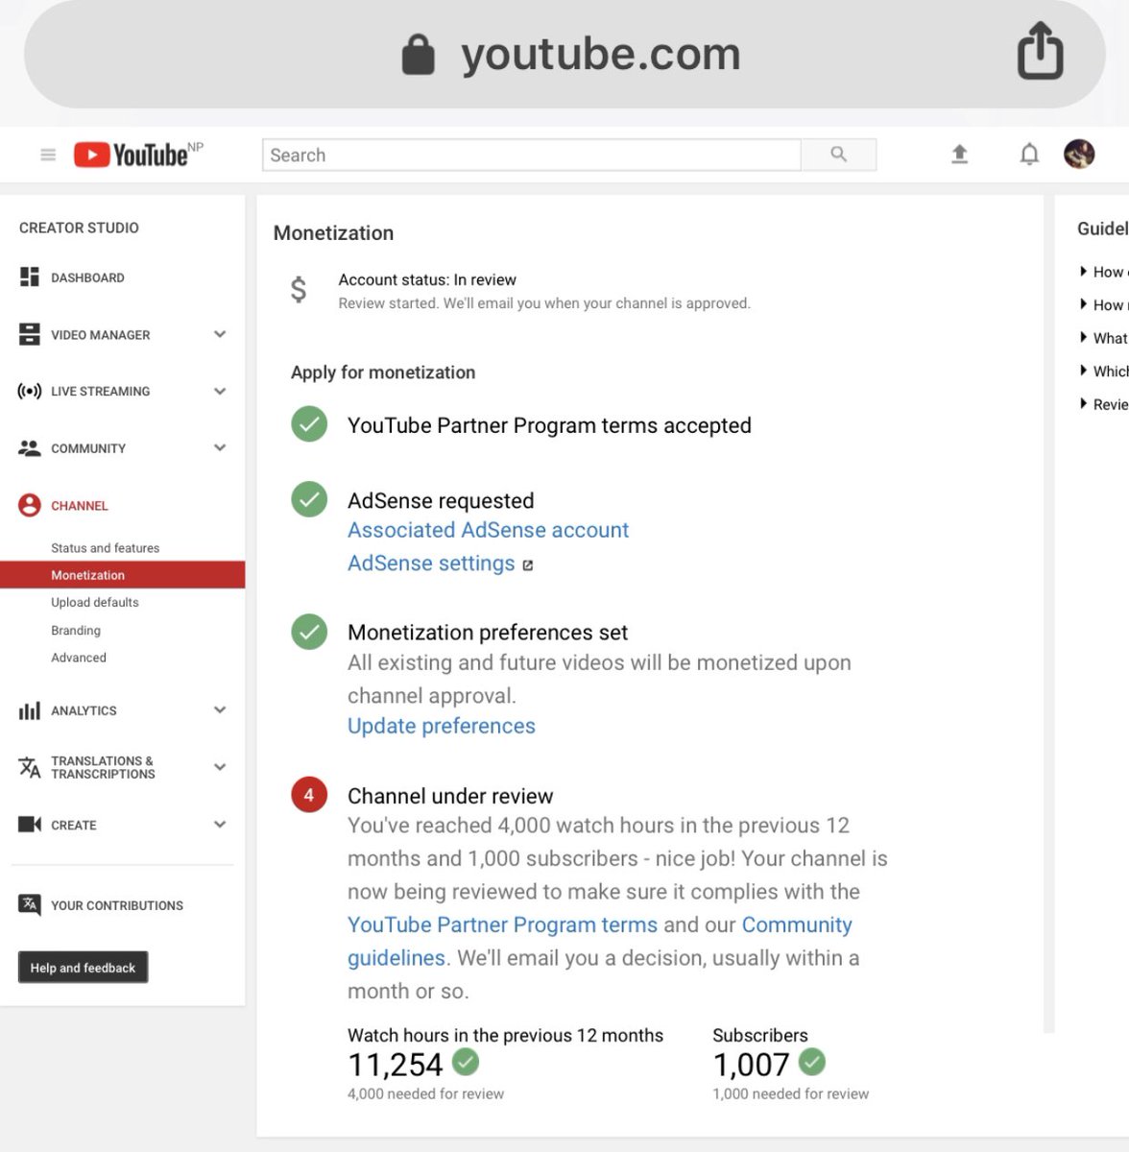The image size is (1129, 1152).
Task: Open Status and features submenu item
Action: point(106,548)
